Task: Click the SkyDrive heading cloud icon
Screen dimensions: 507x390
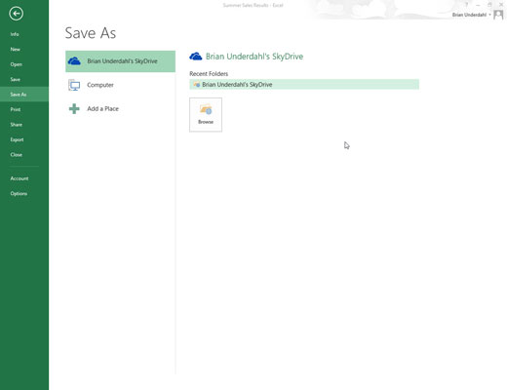Action: pyautogui.click(x=196, y=57)
